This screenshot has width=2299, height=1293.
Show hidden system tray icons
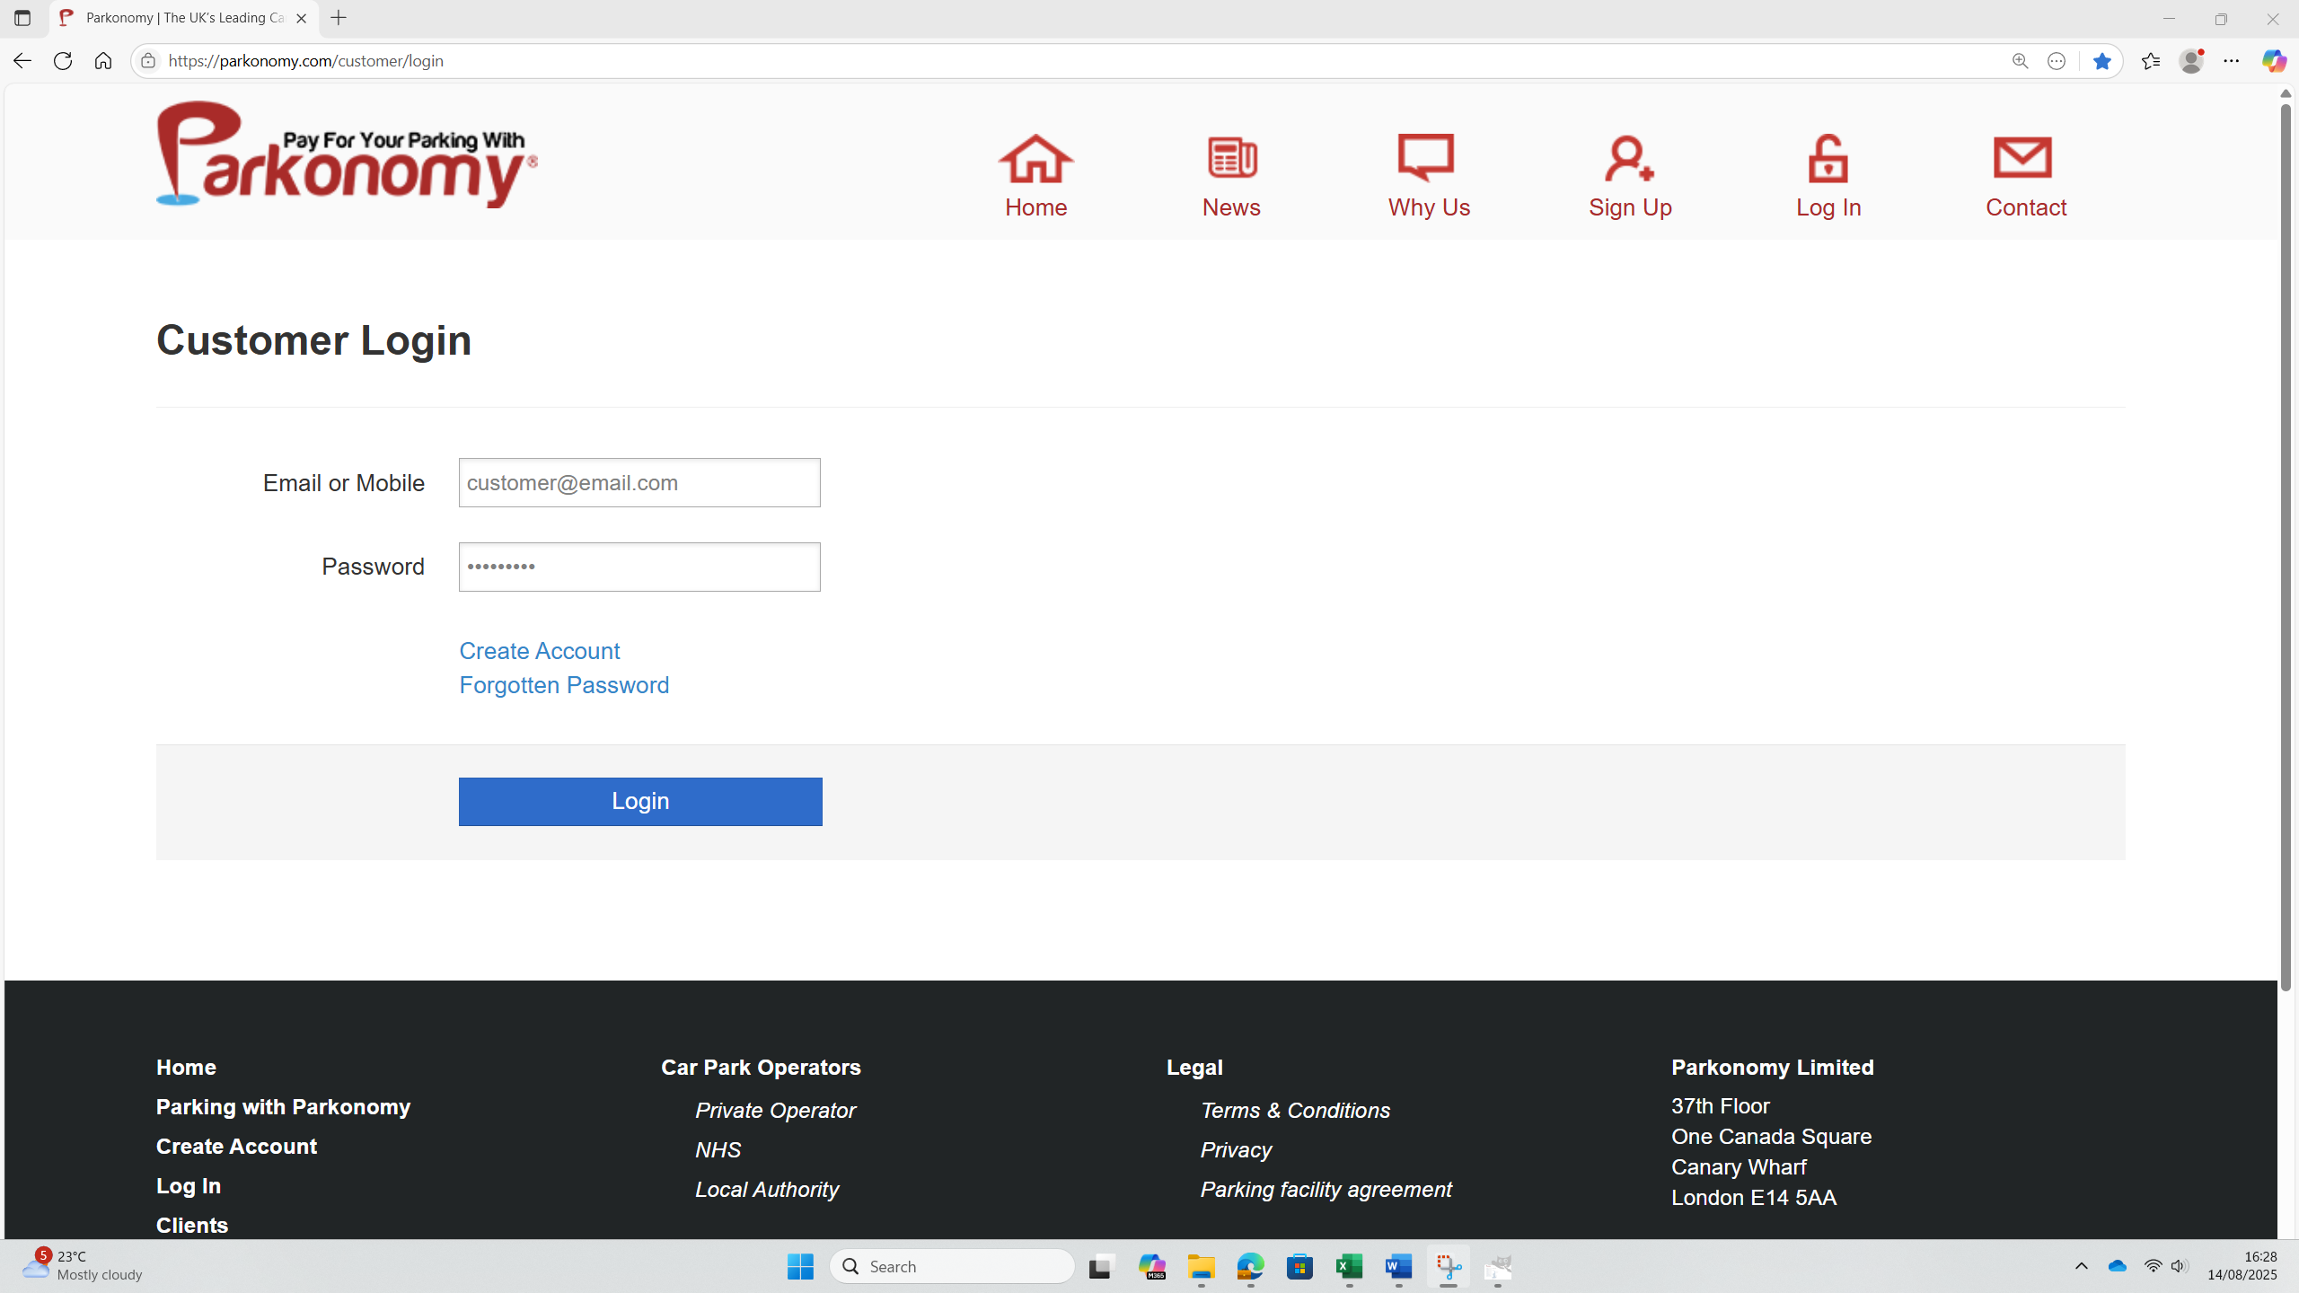click(2082, 1266)
